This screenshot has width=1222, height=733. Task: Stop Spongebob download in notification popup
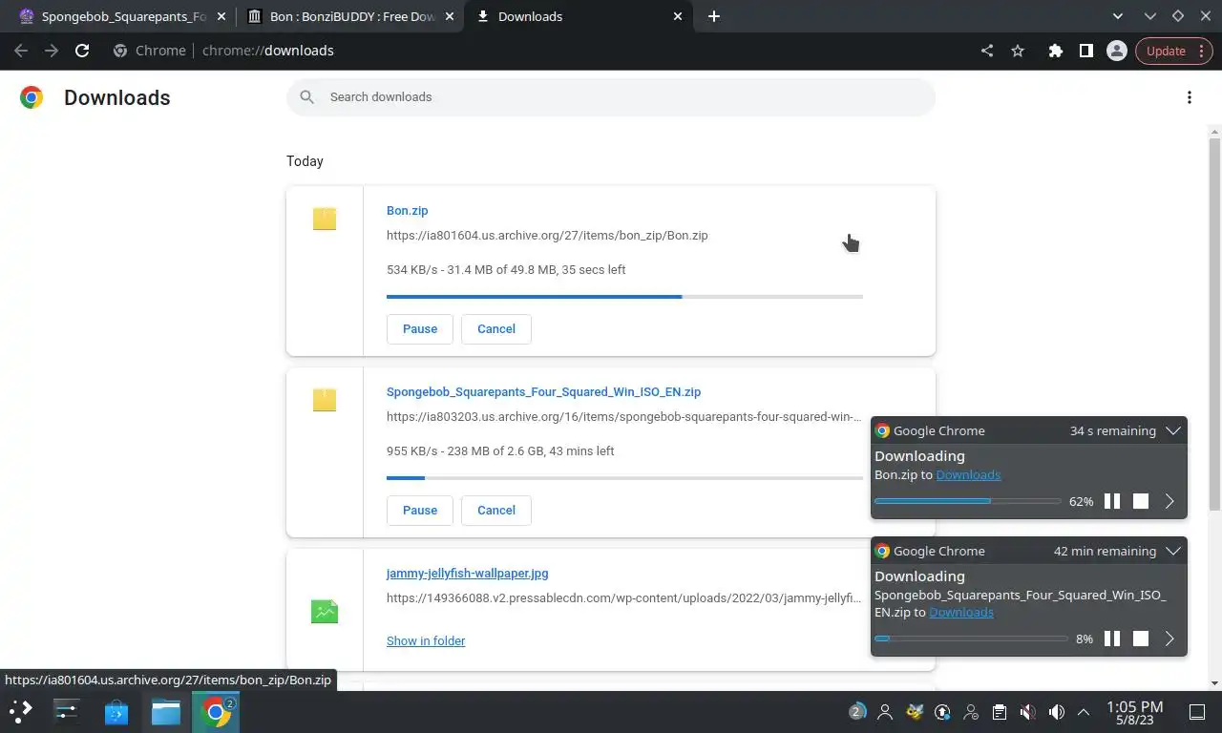[x=1141, y=639]
